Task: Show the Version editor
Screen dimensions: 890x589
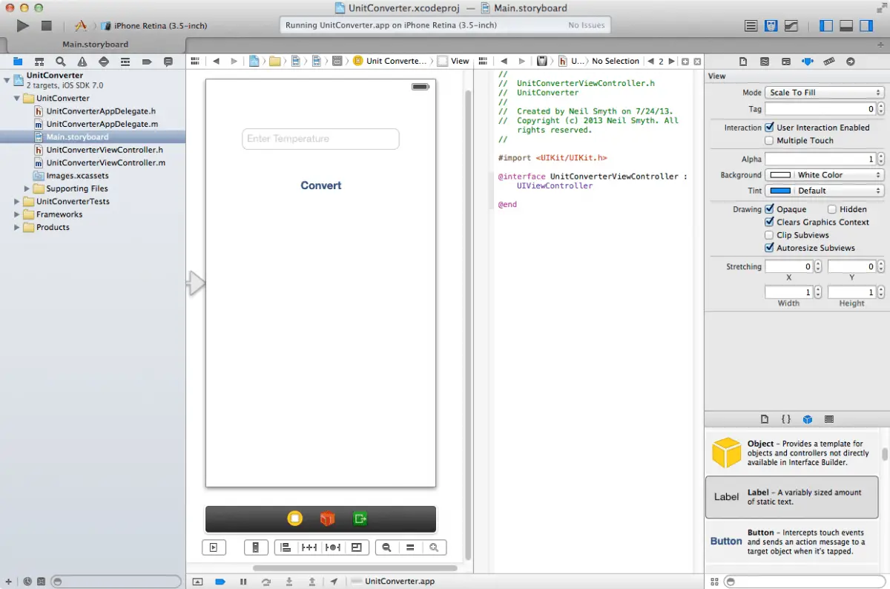Action: (791, 26)
